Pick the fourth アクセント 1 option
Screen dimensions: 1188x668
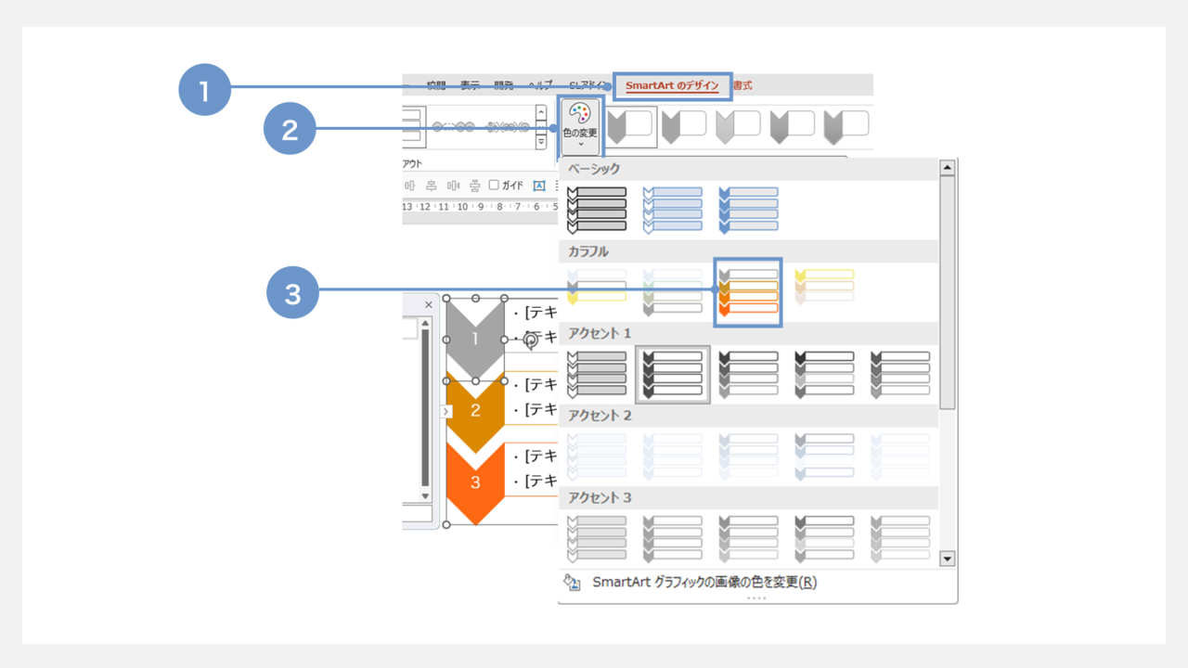pos(825,374)
